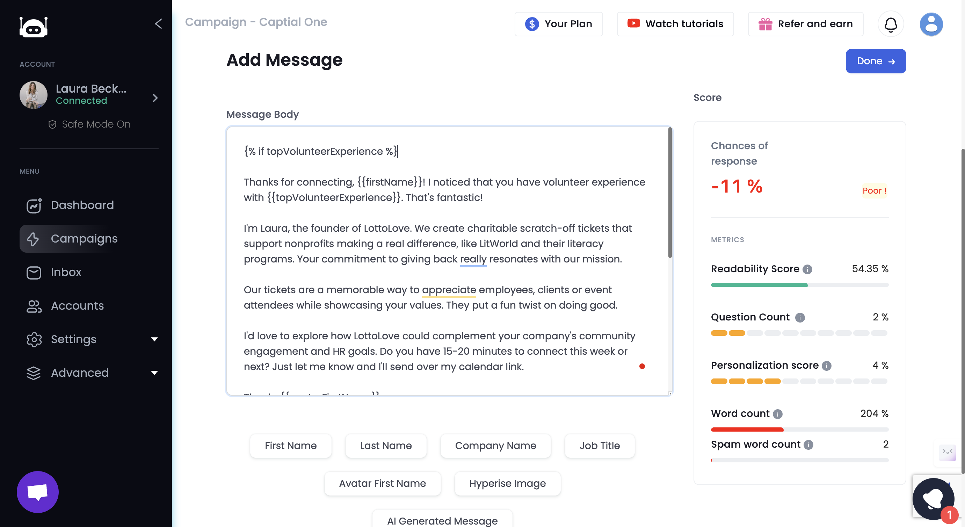Insert Hyperise Image variable
Viewport: 965px width, 527px height.
(507, 484)
